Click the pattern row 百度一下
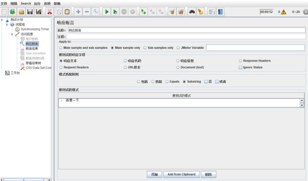The height and width of the screenshot is (181, 308). [x=179, y=103]
